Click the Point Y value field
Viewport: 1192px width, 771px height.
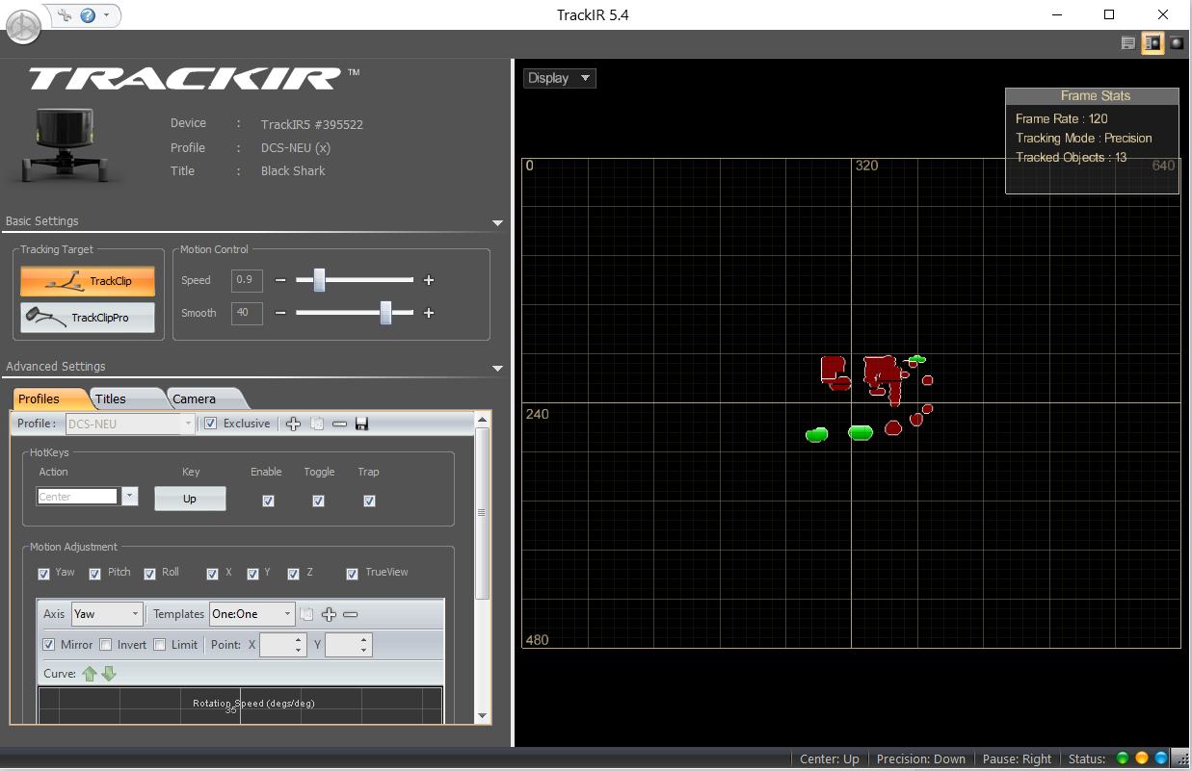point(349,645)
